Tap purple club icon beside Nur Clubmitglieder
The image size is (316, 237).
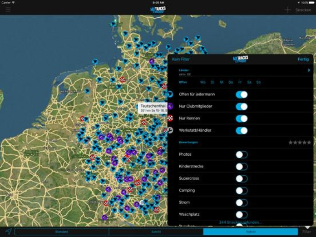pyautogui.click(x=170, y=106)
